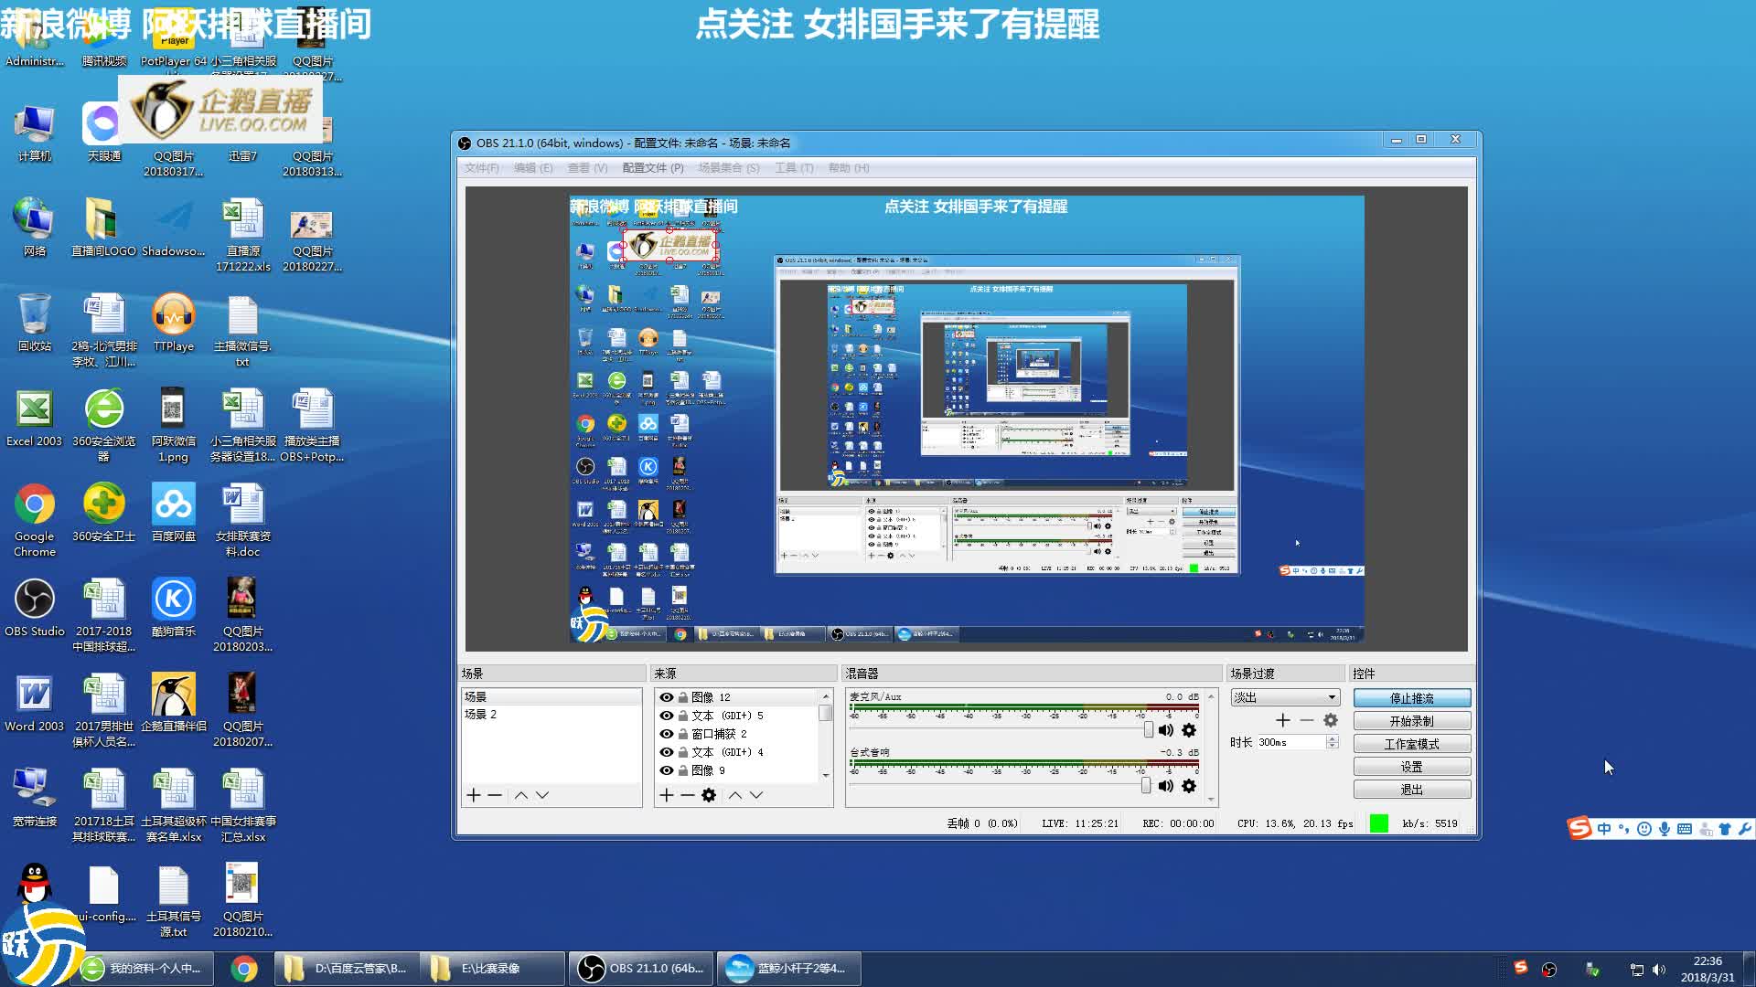Click the 麦克风/Aux volume slider handle
This screenshot has width=1756, height=987.
click(x=1148, y=729)
